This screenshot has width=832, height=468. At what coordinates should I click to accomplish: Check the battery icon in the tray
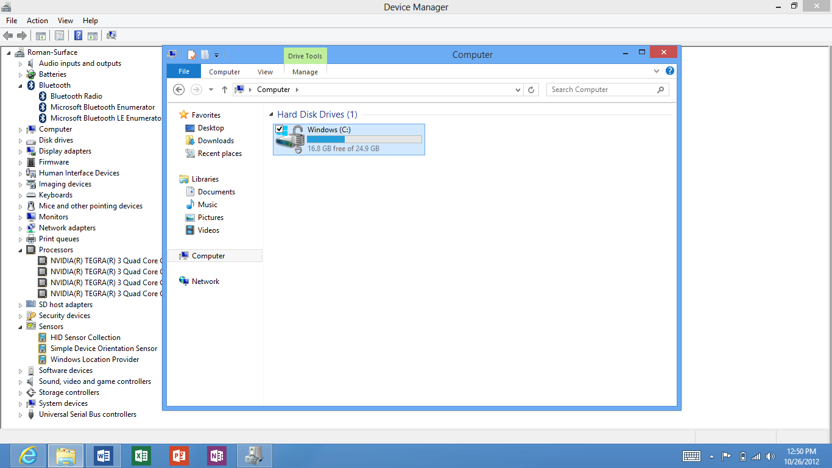742,456
